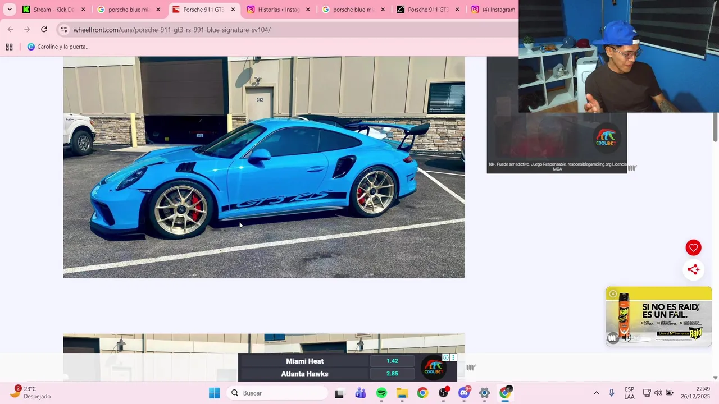Screen dimensions: 719x404
Task: Reload the wheelfront page
Action: pyautogui.click(x=44, y=29)
